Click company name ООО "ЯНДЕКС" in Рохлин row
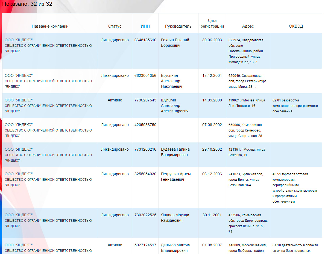 tap(19, 40)
